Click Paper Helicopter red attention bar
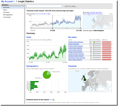Viewport: 118px width, 106px height. (x=107, y=44)
